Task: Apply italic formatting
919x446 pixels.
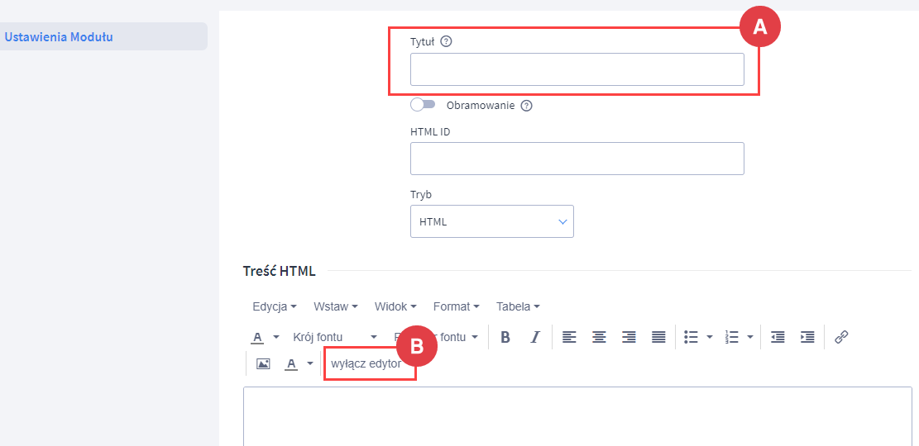Action: 535,337
